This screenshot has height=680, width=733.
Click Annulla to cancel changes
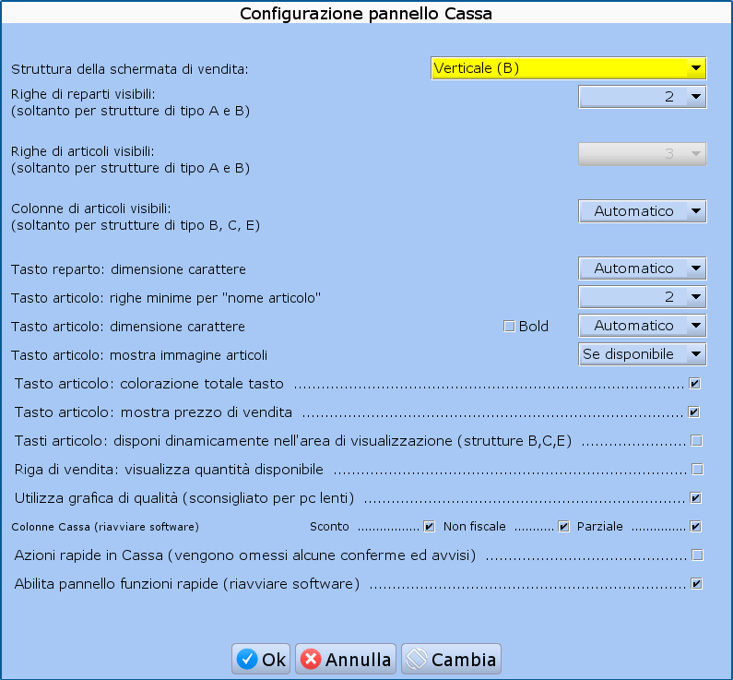click(x=346, y=659)
